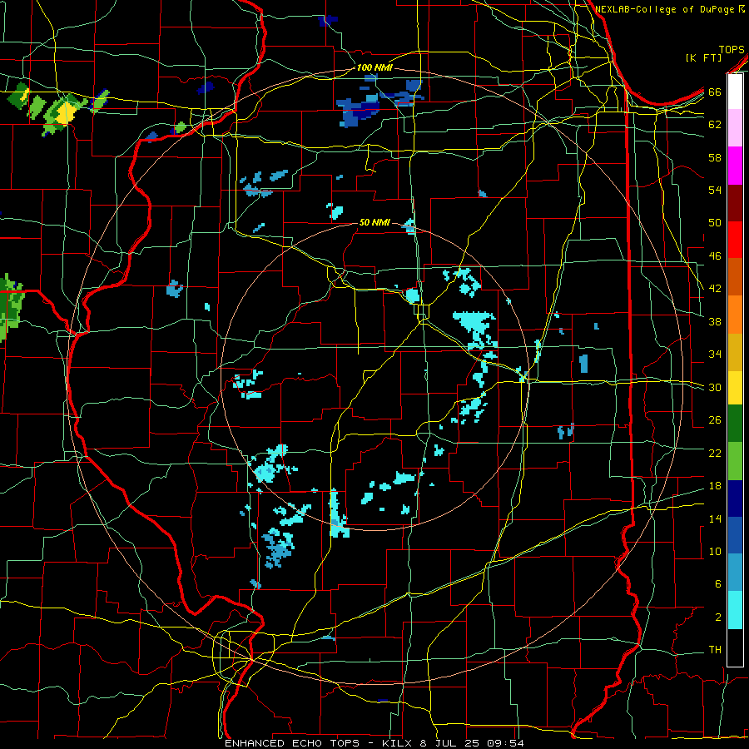Click the 26 legend value

click(715, 420)
